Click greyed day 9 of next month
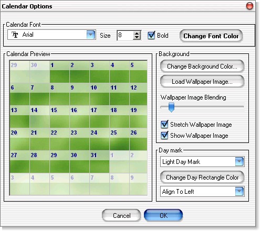Viewport: 261px width, 232px height. pos(138,184)
